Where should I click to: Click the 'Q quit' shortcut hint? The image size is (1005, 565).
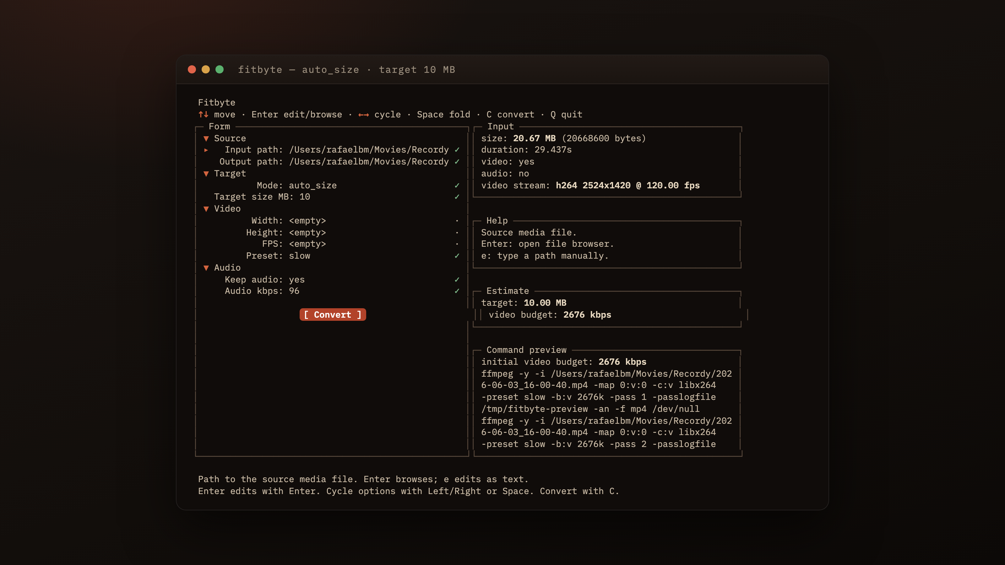pyautogui.click(x=566, y=115)
